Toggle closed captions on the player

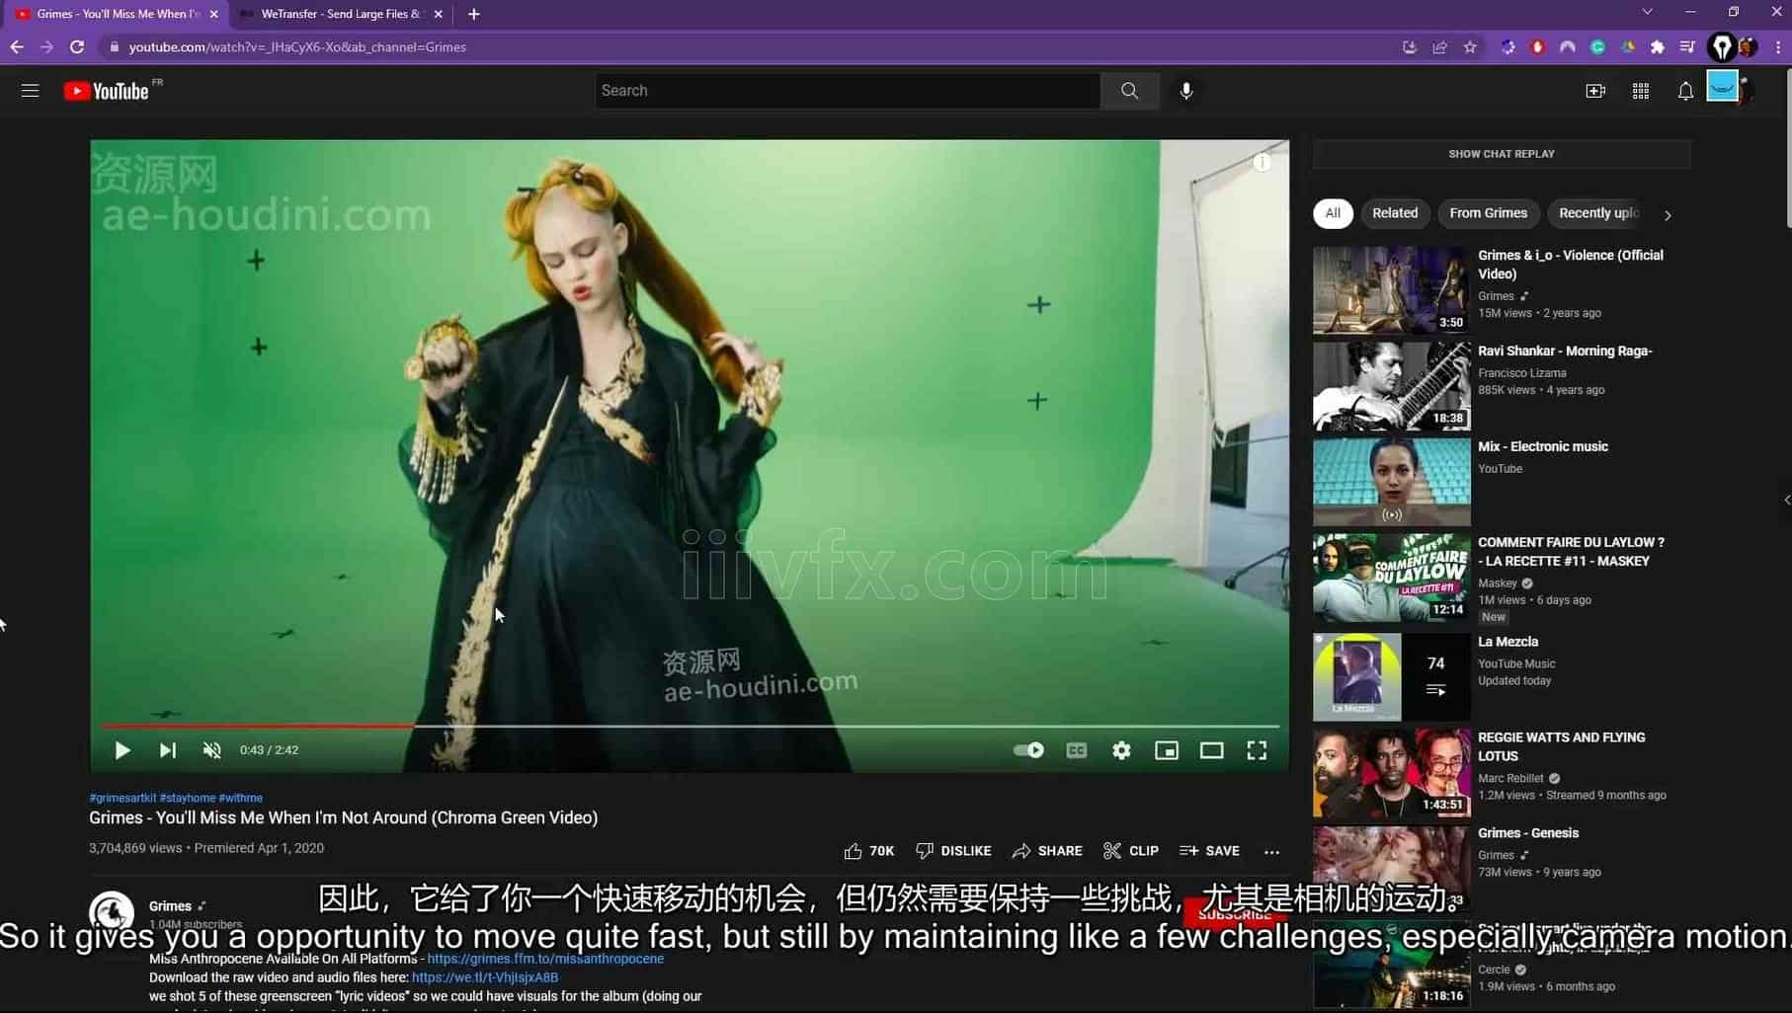point(1077,750)
